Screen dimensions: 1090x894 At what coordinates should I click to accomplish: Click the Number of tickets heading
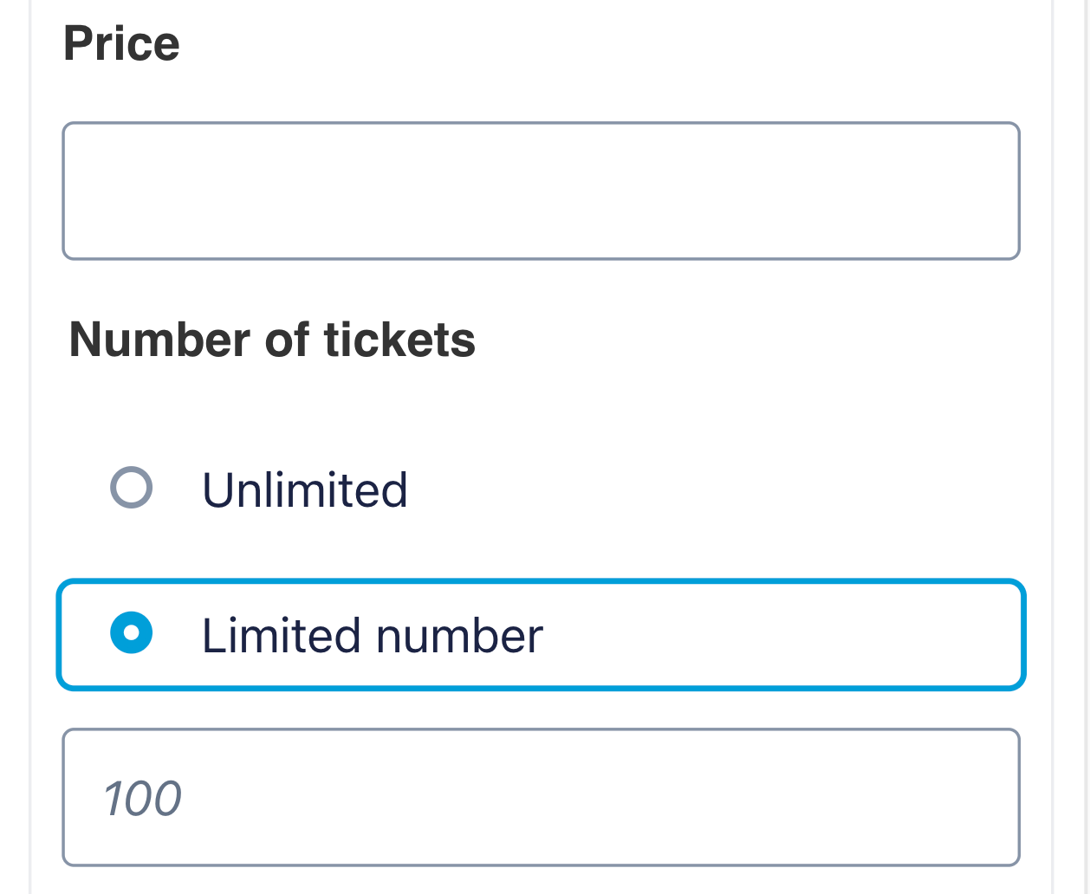click(x=272, y=339)
